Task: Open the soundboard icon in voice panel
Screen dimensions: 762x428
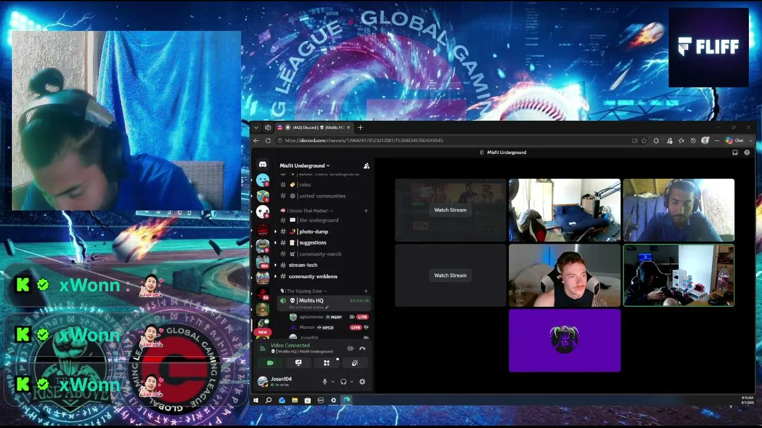Action: pyautogui.click(x=355, y=363)
